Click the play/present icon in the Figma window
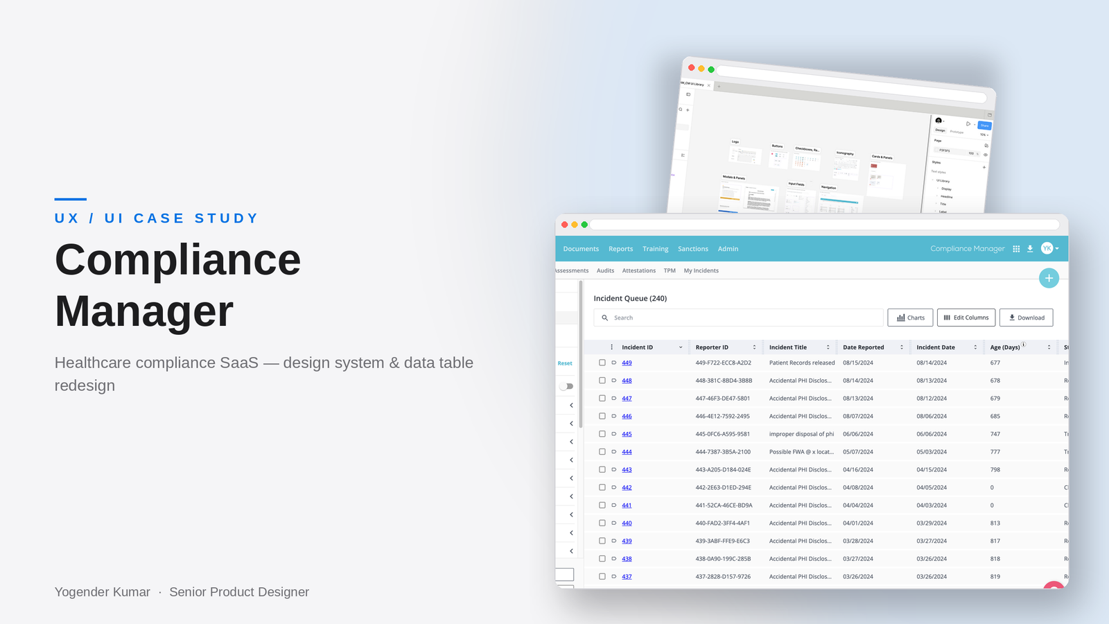Viewport: 1109px width, 624px height. (x=968, y=123)
